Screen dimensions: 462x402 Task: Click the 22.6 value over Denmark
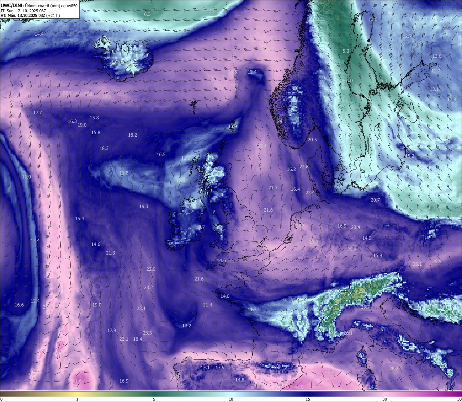pos(304,167)
